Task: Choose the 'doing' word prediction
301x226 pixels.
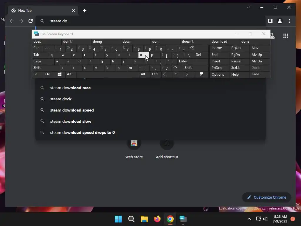Action: (x=106, y=41)
